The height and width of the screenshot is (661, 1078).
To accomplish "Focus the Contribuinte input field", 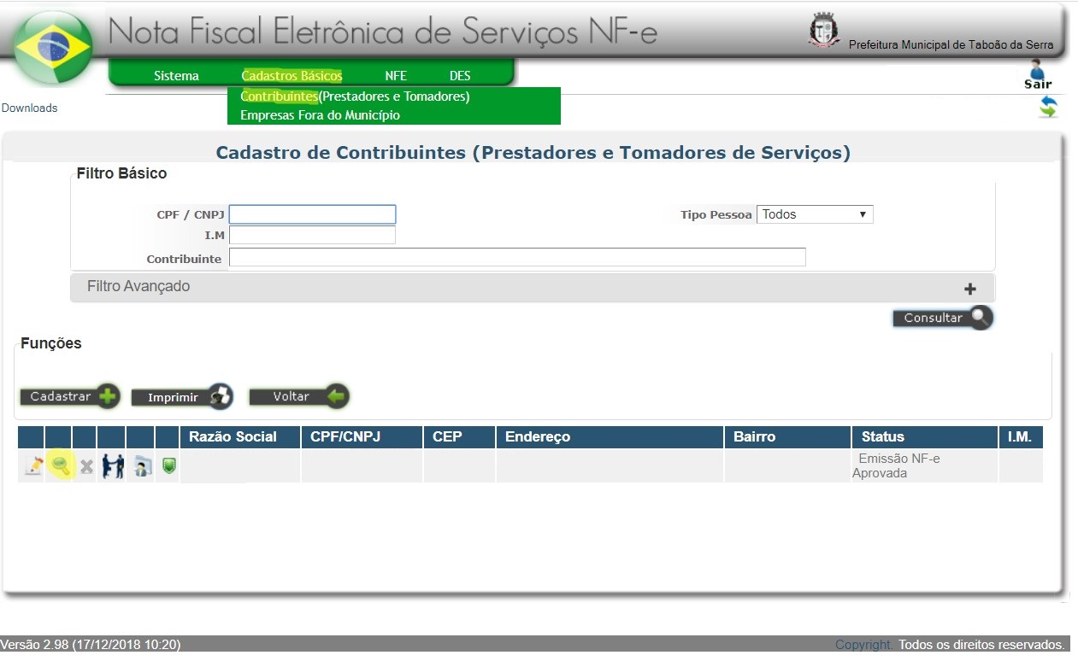I will pos(517,257).
